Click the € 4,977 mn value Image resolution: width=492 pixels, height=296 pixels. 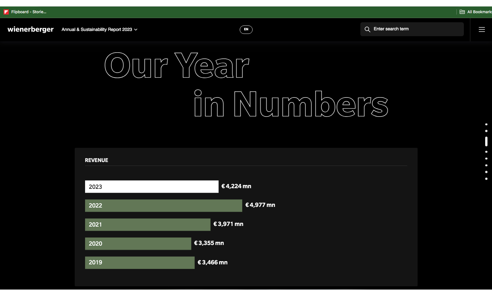point(260,205)
